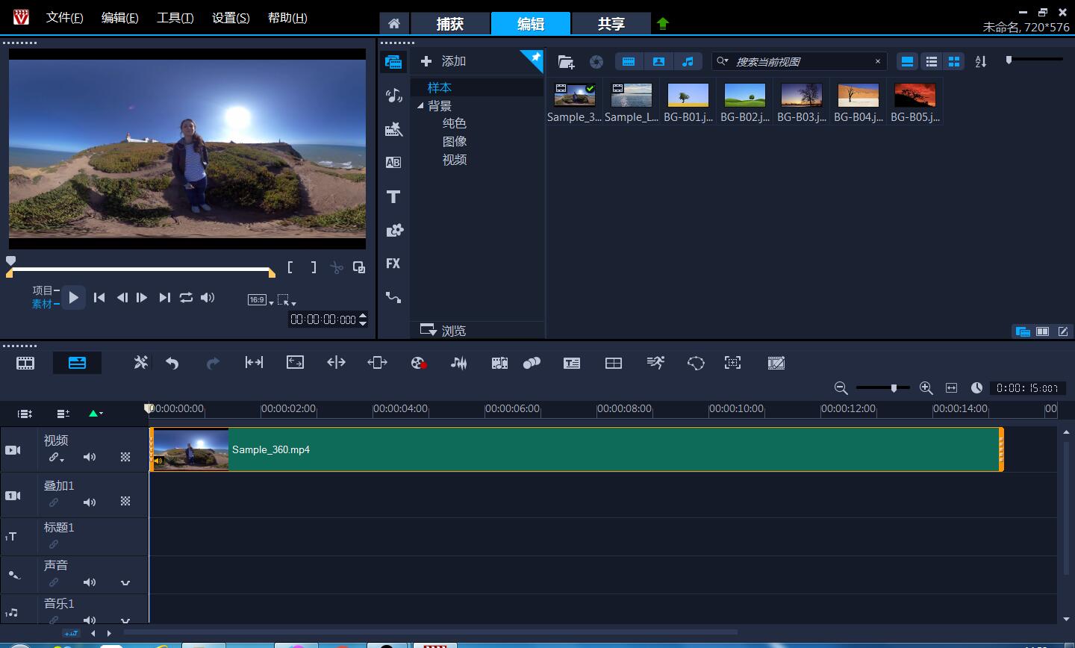Undo the last action

[x=172, y=363]
